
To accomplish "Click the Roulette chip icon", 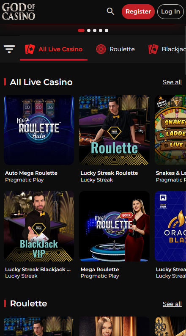I will (101, 49).
